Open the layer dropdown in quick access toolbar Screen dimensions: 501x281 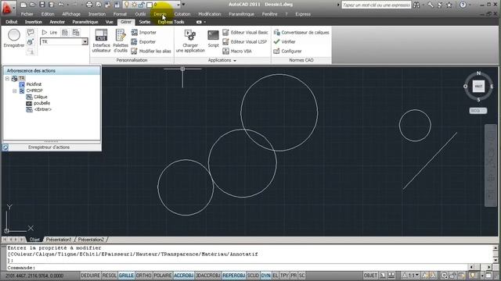[178, 5]
